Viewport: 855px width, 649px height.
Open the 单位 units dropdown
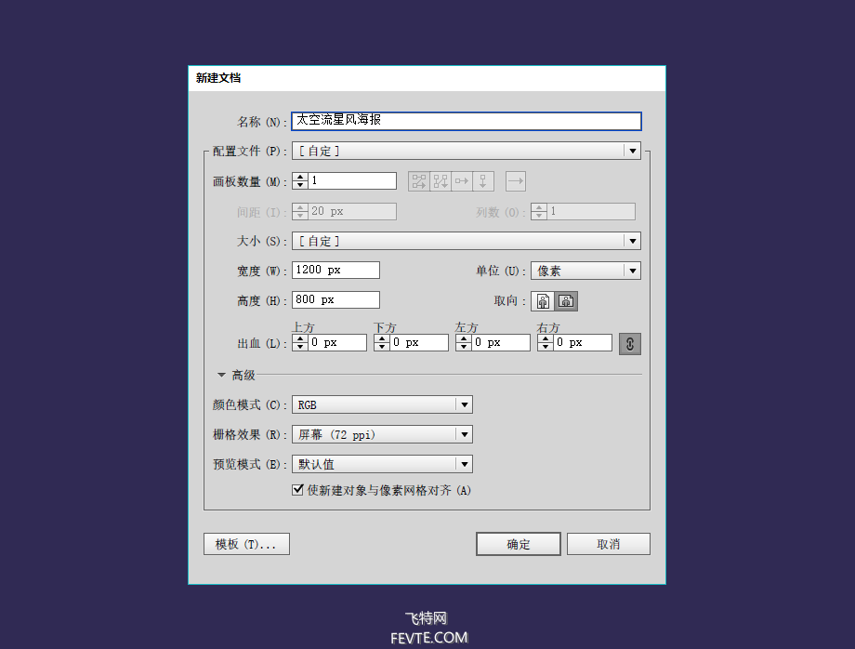point(632,271)
